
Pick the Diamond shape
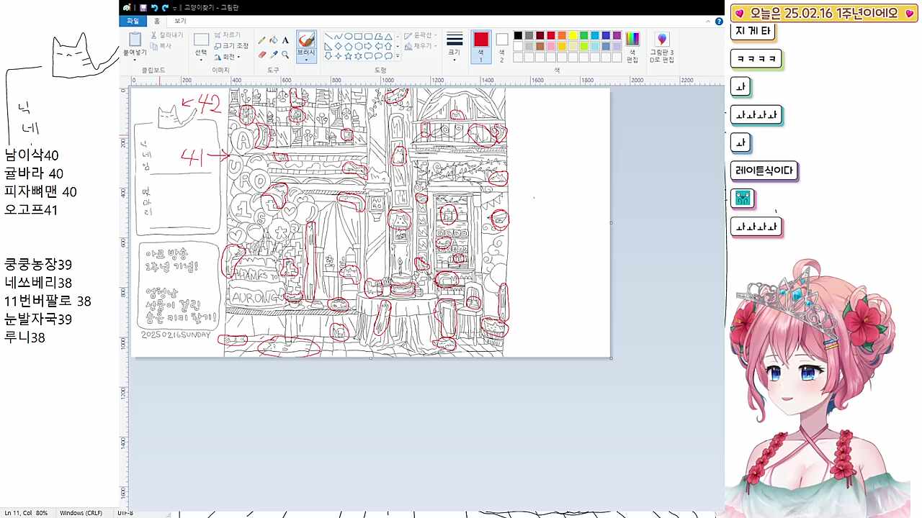point(339,46)
